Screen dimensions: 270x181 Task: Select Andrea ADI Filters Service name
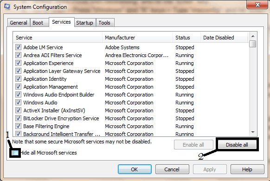(x=52, y=55)
